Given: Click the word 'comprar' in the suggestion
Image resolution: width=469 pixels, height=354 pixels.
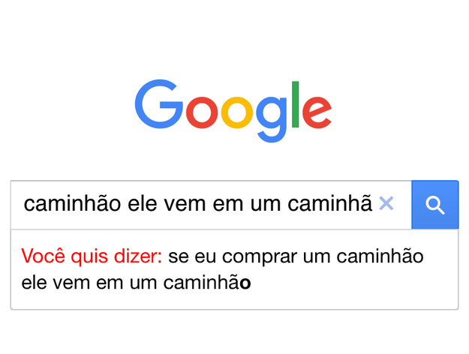Looking at the screenshot, I should [x=260, y=258].
